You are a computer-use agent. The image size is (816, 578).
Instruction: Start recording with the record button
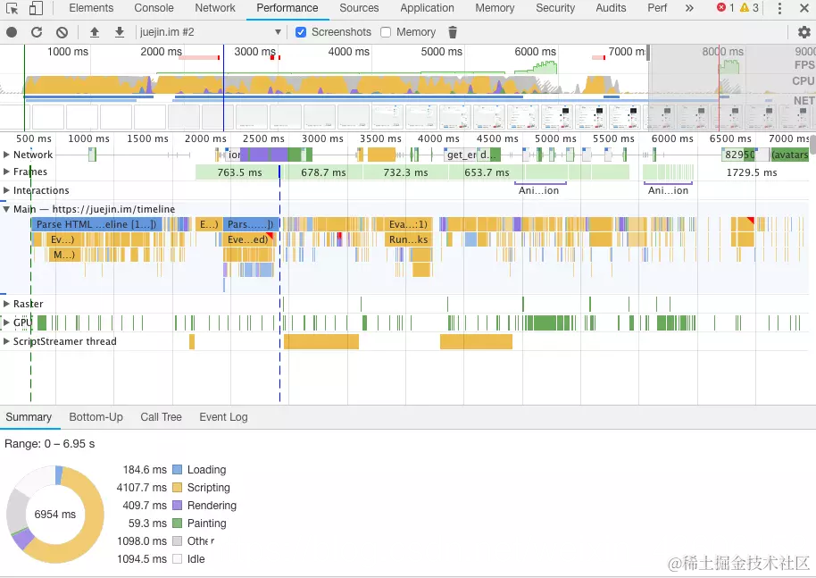pyautogui.click(x=12, y=32)
